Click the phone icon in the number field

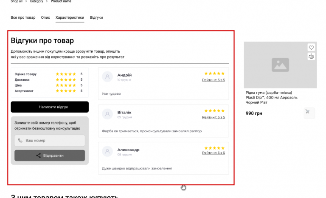[x=20, y=141]
